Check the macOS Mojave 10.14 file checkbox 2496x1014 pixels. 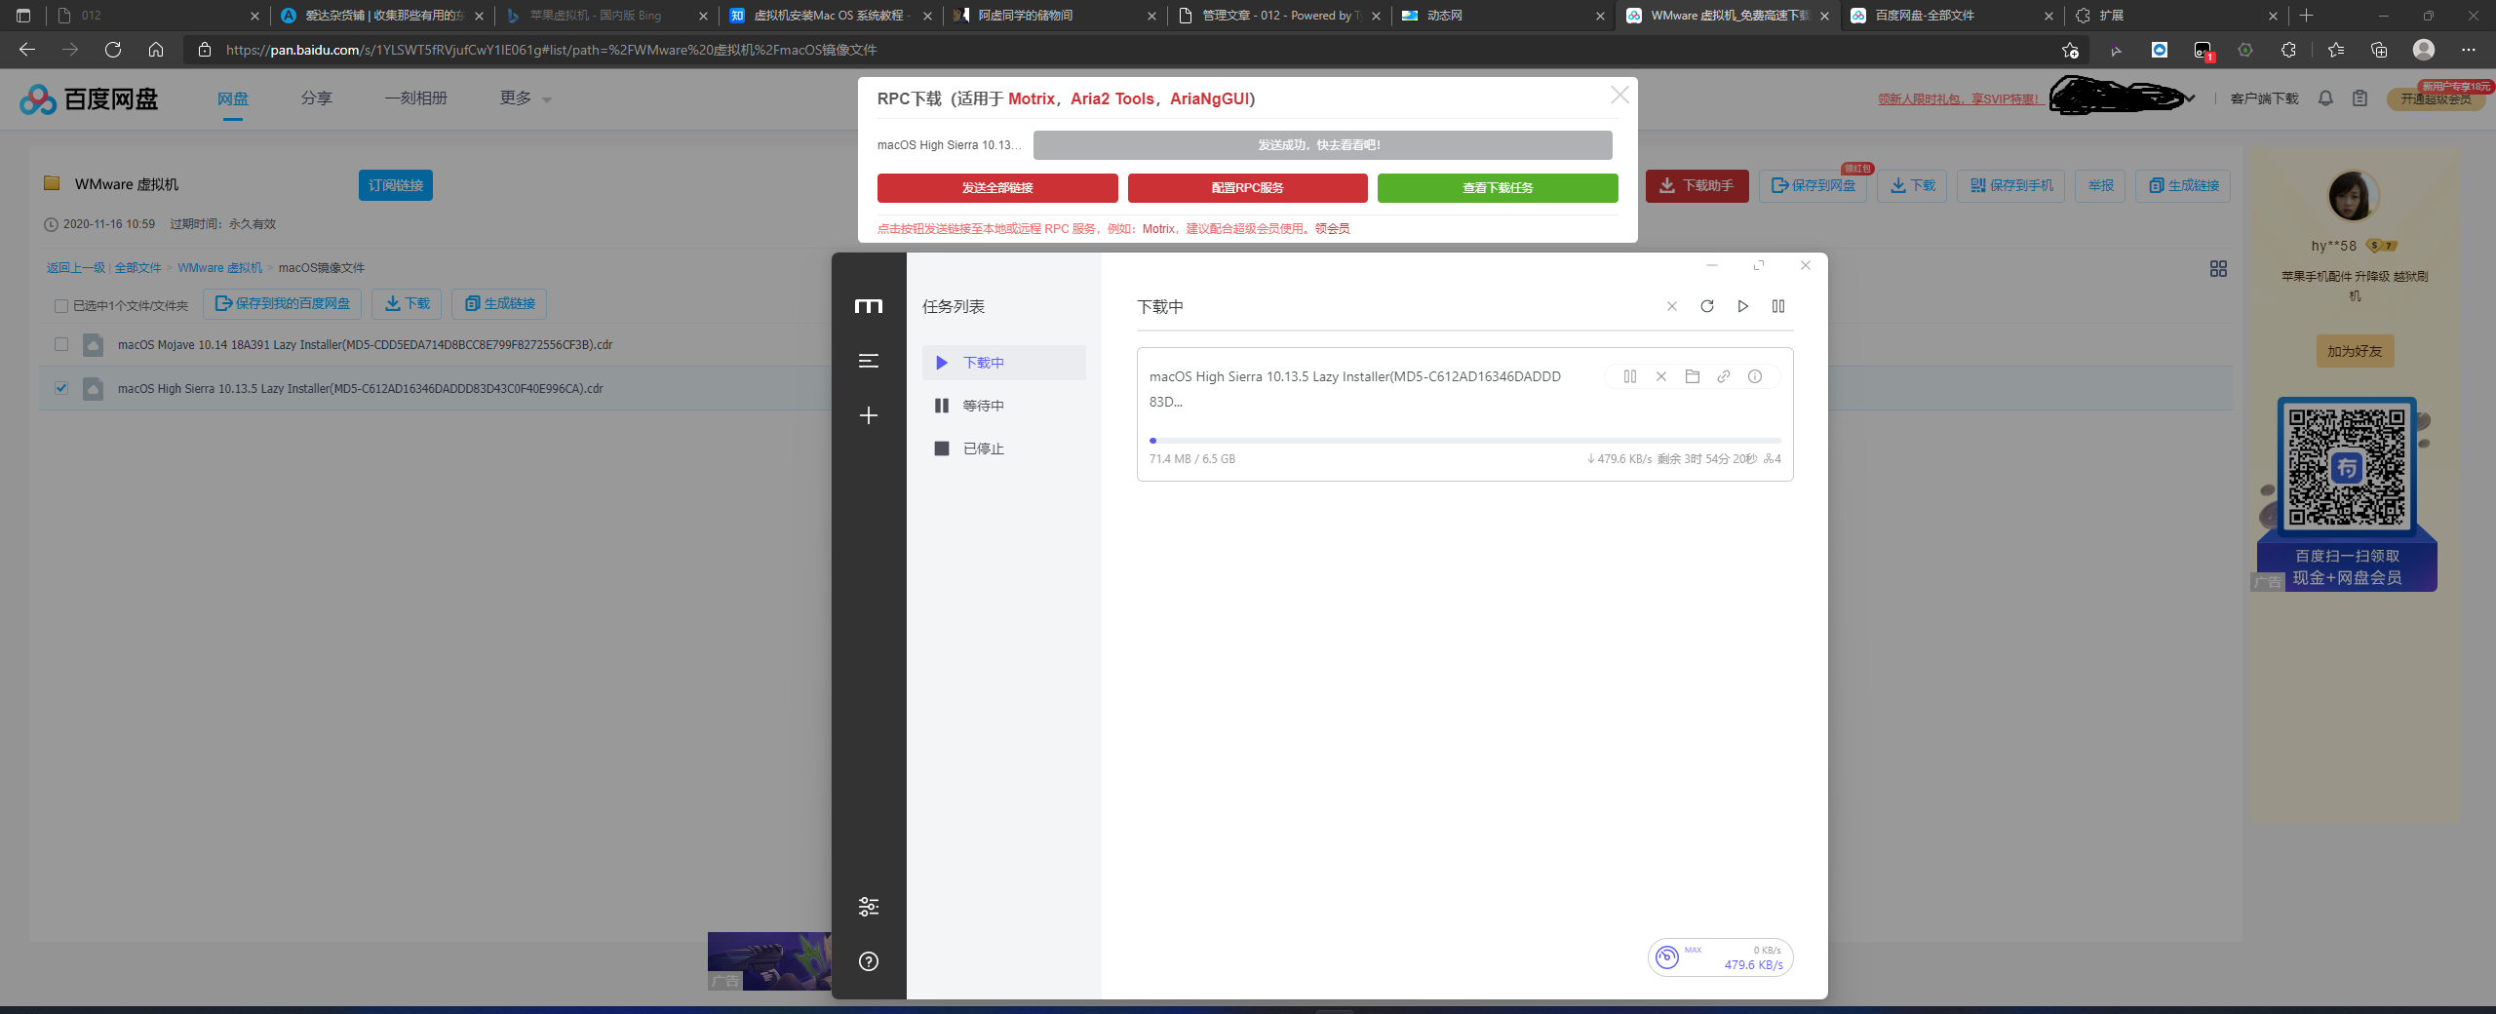click(61, 344)
